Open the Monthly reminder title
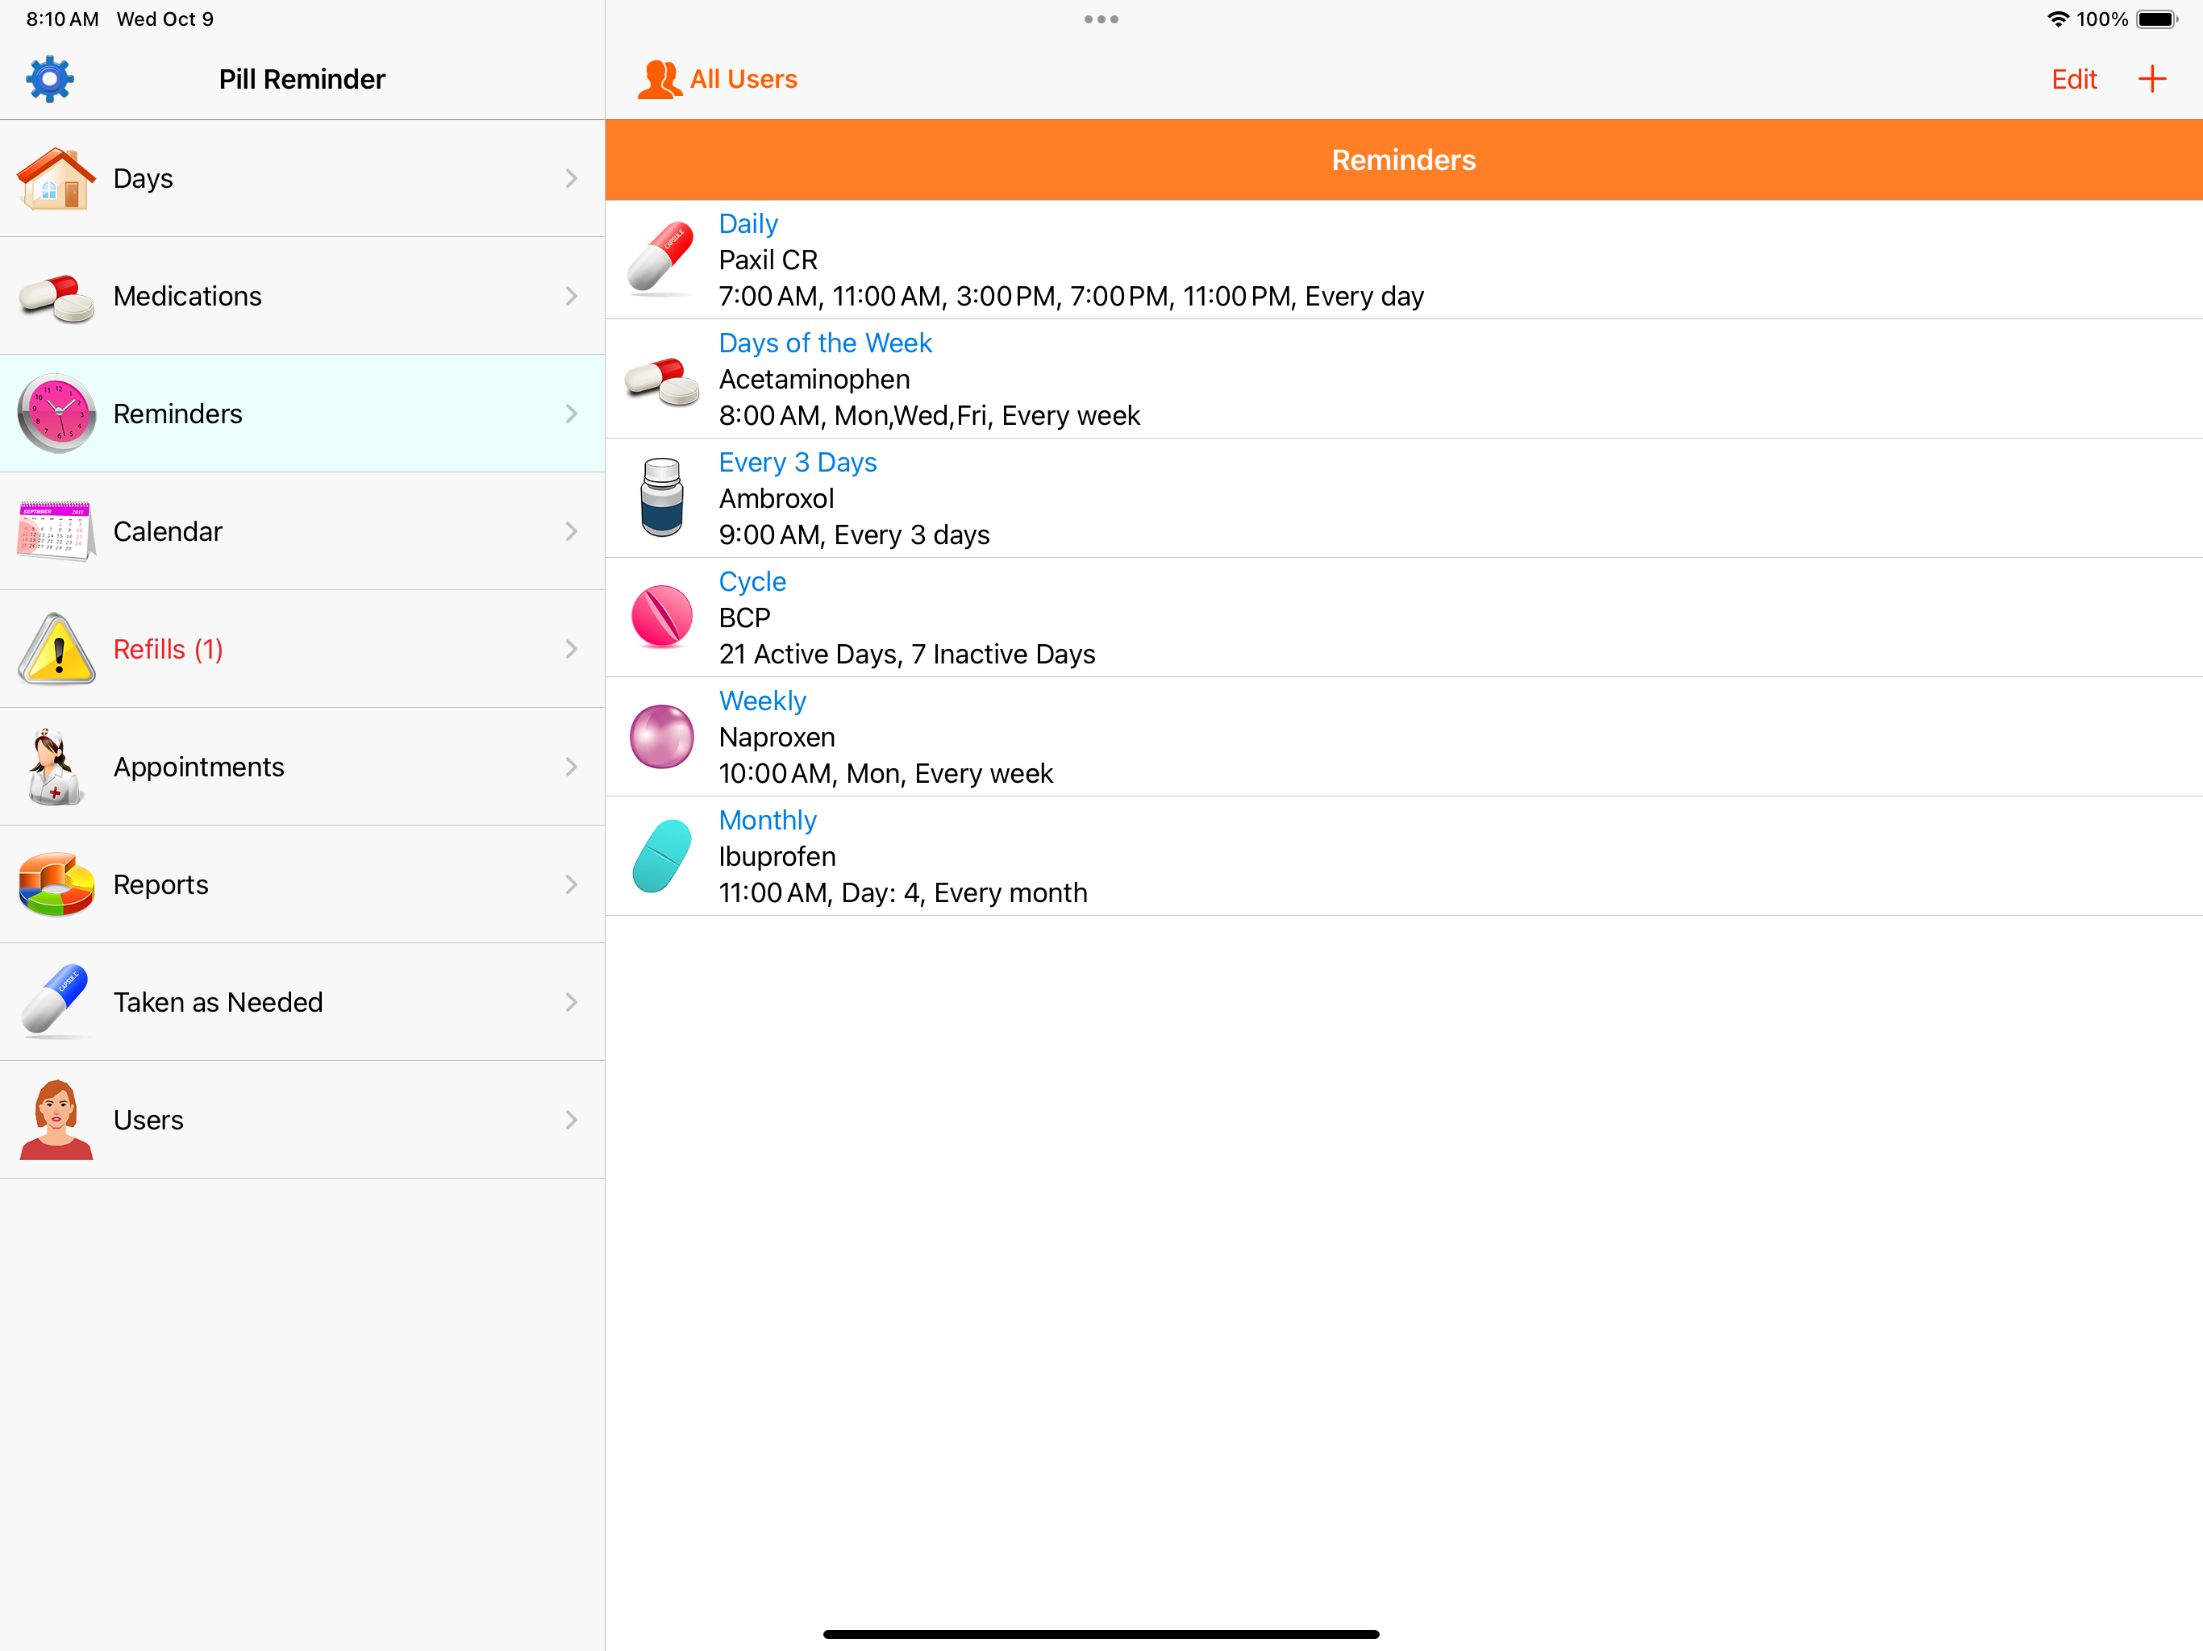The image size is (2203, 1651). click(767, 820)
